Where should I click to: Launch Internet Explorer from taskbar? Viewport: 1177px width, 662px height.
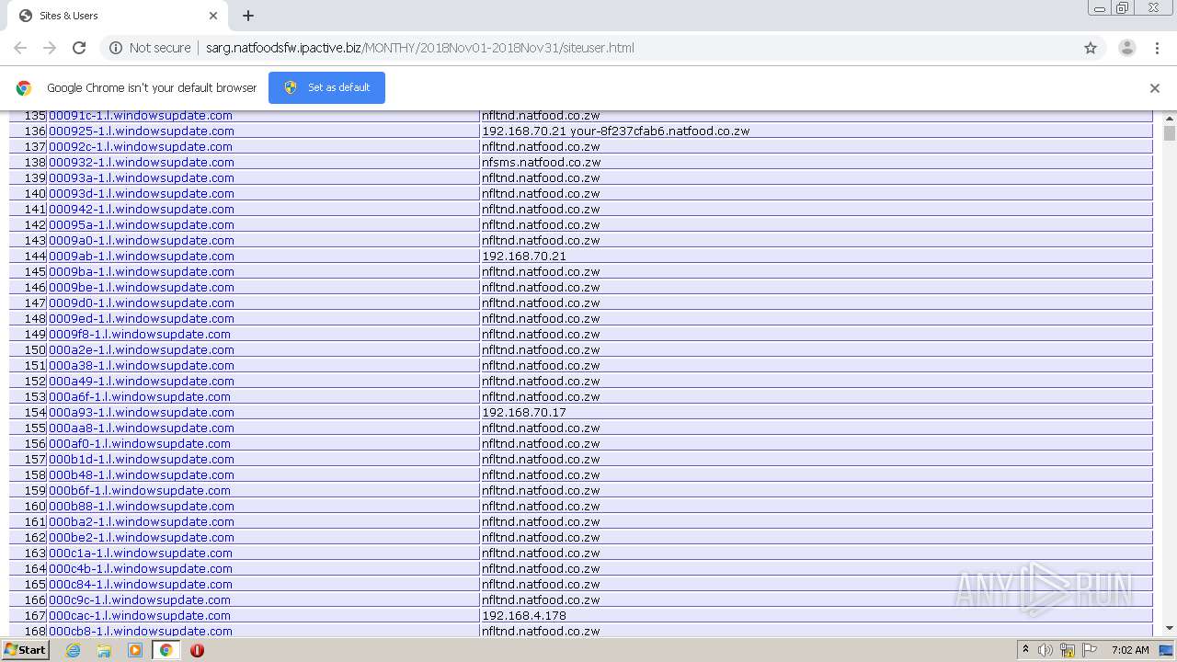[74, 650]
